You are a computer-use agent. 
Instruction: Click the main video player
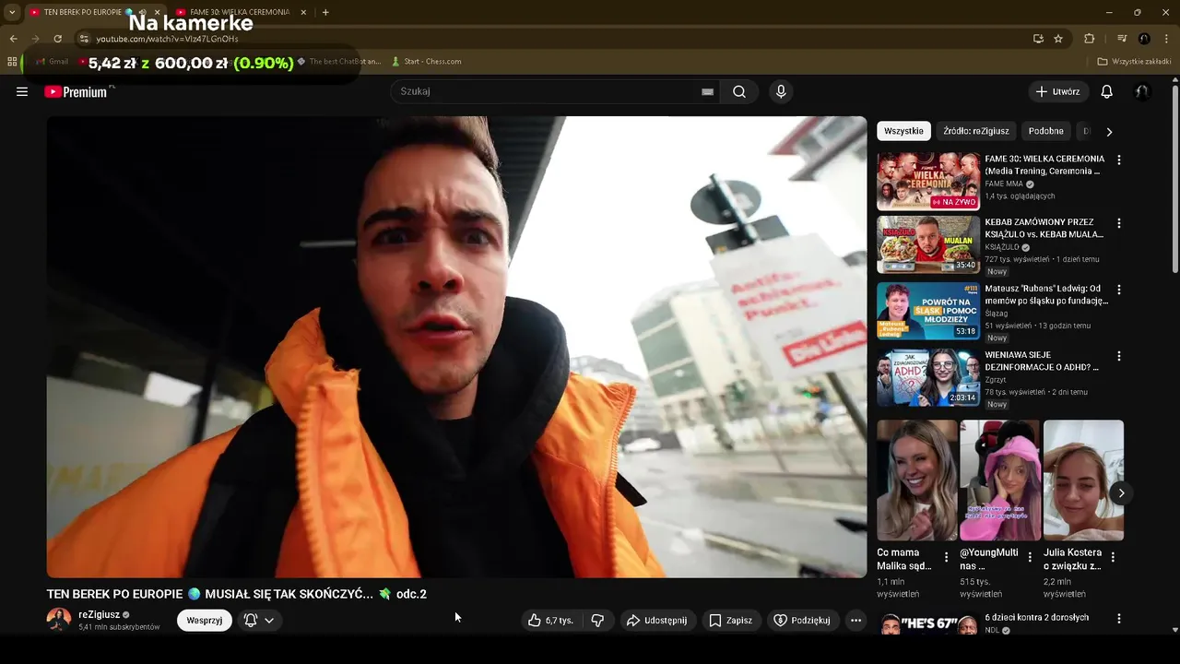(x=456, y=347)
